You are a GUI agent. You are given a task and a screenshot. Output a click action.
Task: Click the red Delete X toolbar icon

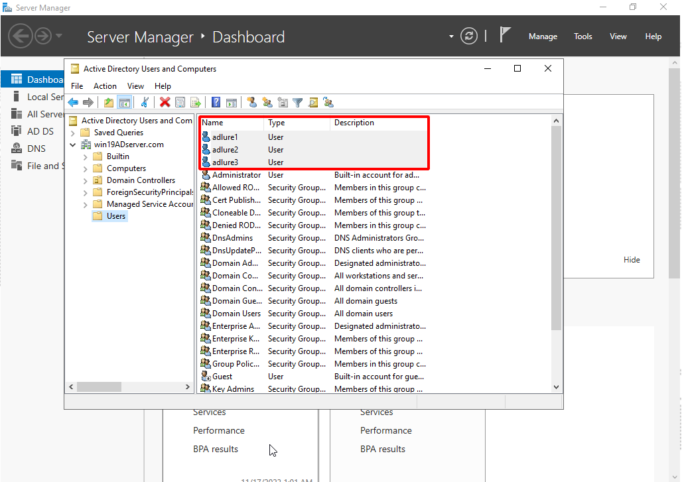click(x=165, y=102)
